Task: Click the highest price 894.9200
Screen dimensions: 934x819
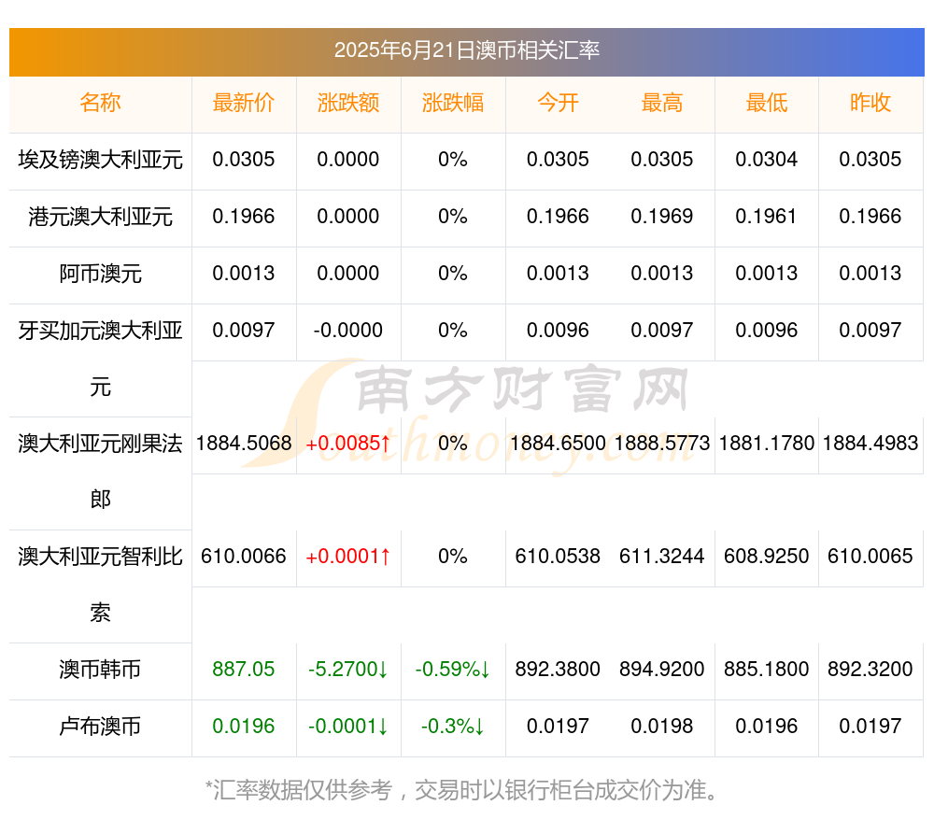Action: [x=662, y=670]
